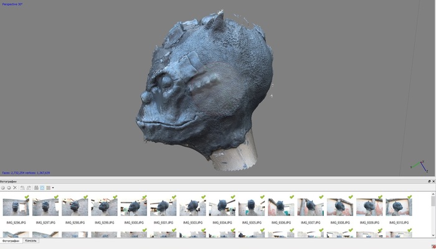Viewport: 436px width, 249px height.
Task: Click the green checkmark on IMG_9310.JPG
Action: pos(410,197)
